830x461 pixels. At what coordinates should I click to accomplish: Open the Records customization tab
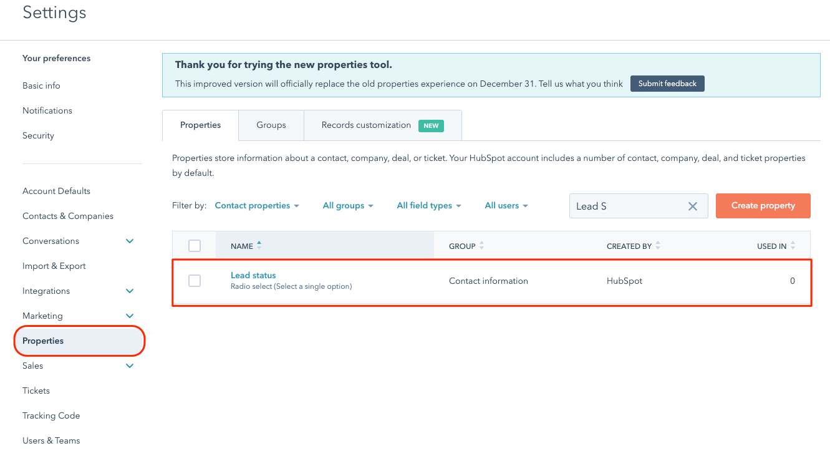(x=365, y=125)
